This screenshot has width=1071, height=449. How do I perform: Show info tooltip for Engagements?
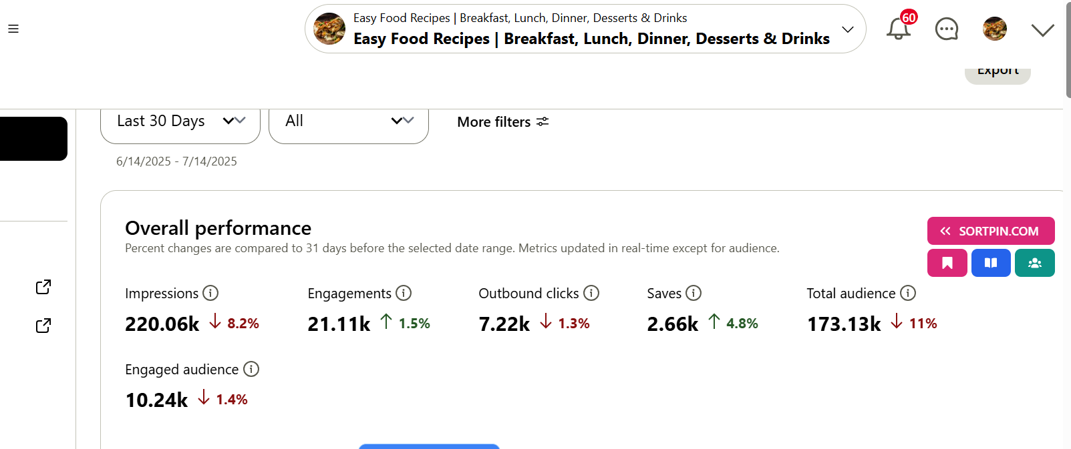tap(404, 293)
